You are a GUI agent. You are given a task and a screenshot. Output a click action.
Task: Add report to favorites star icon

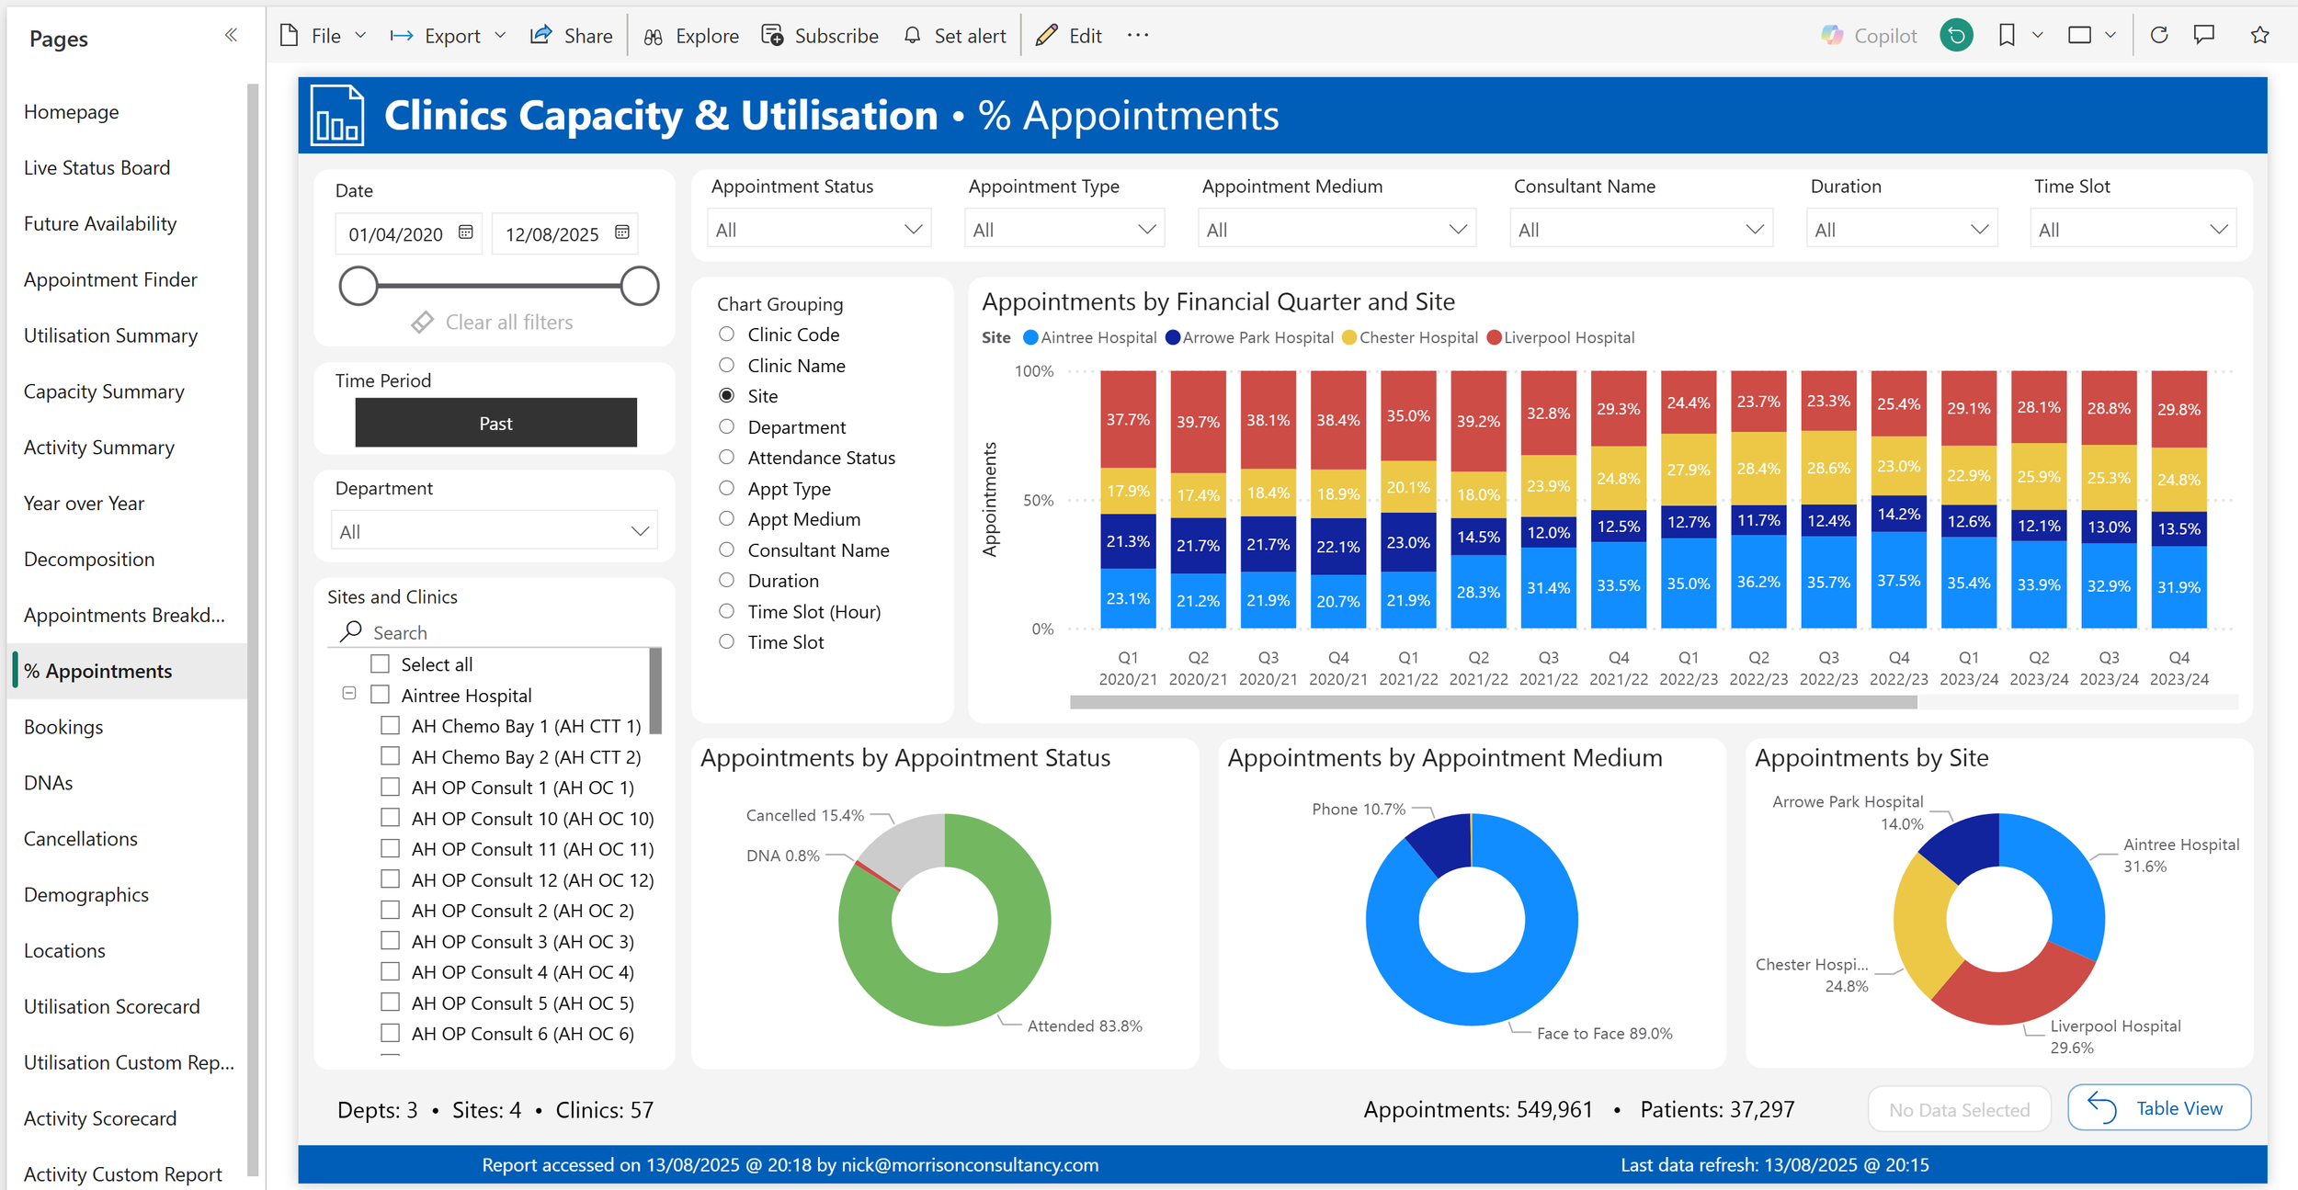tap(2259, 36)
